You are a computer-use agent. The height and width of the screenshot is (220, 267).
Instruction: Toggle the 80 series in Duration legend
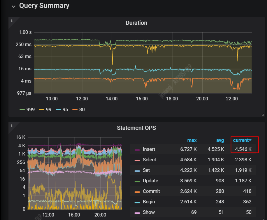pyautogui.click(x=82, y=109)
